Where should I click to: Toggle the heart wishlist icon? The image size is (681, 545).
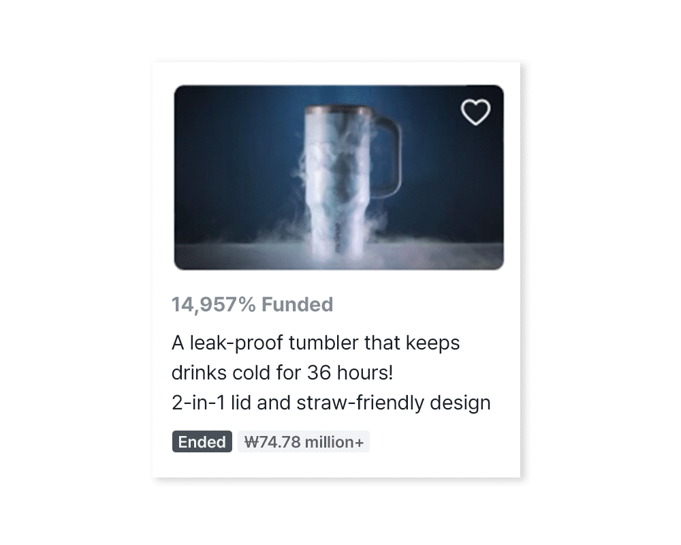click(475, 112)
